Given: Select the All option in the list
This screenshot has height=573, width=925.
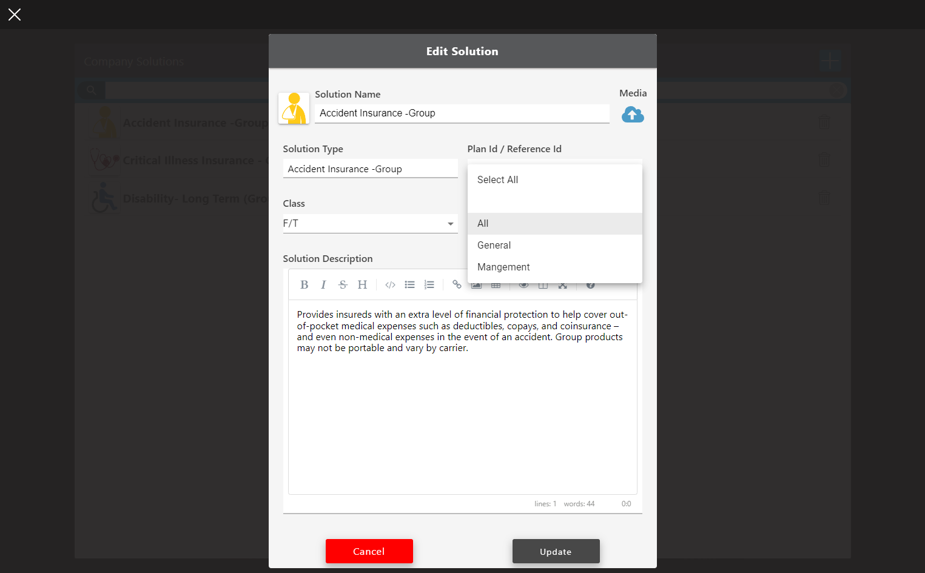Looking at the screenshot, I should click(x=555, y=223).
